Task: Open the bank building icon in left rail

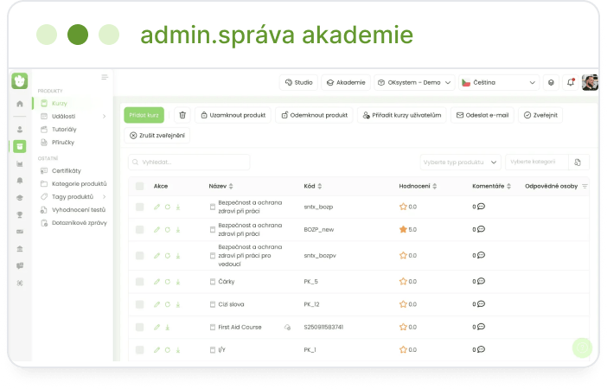Action: [20, 248]
